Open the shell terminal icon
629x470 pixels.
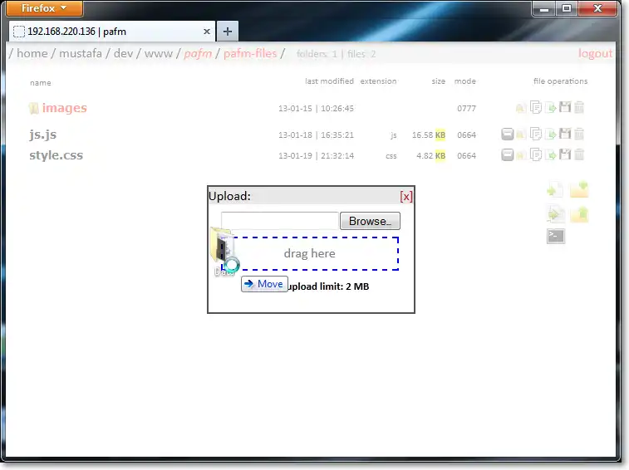(x=556, y=236)
